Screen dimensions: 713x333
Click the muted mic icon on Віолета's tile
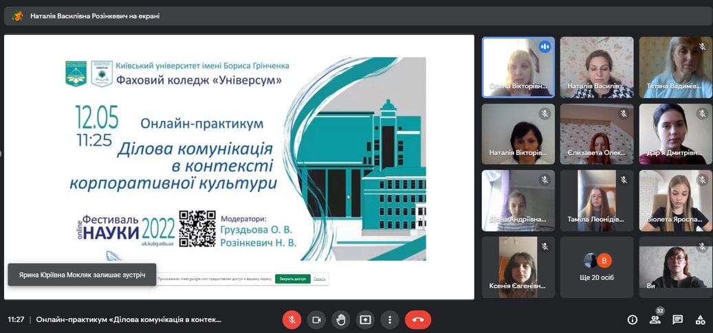point(702,180)
